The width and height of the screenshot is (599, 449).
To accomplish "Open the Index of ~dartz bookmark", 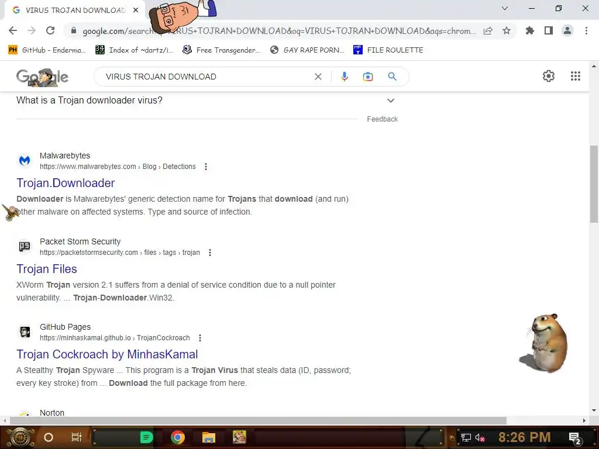I will pos(134,50).
